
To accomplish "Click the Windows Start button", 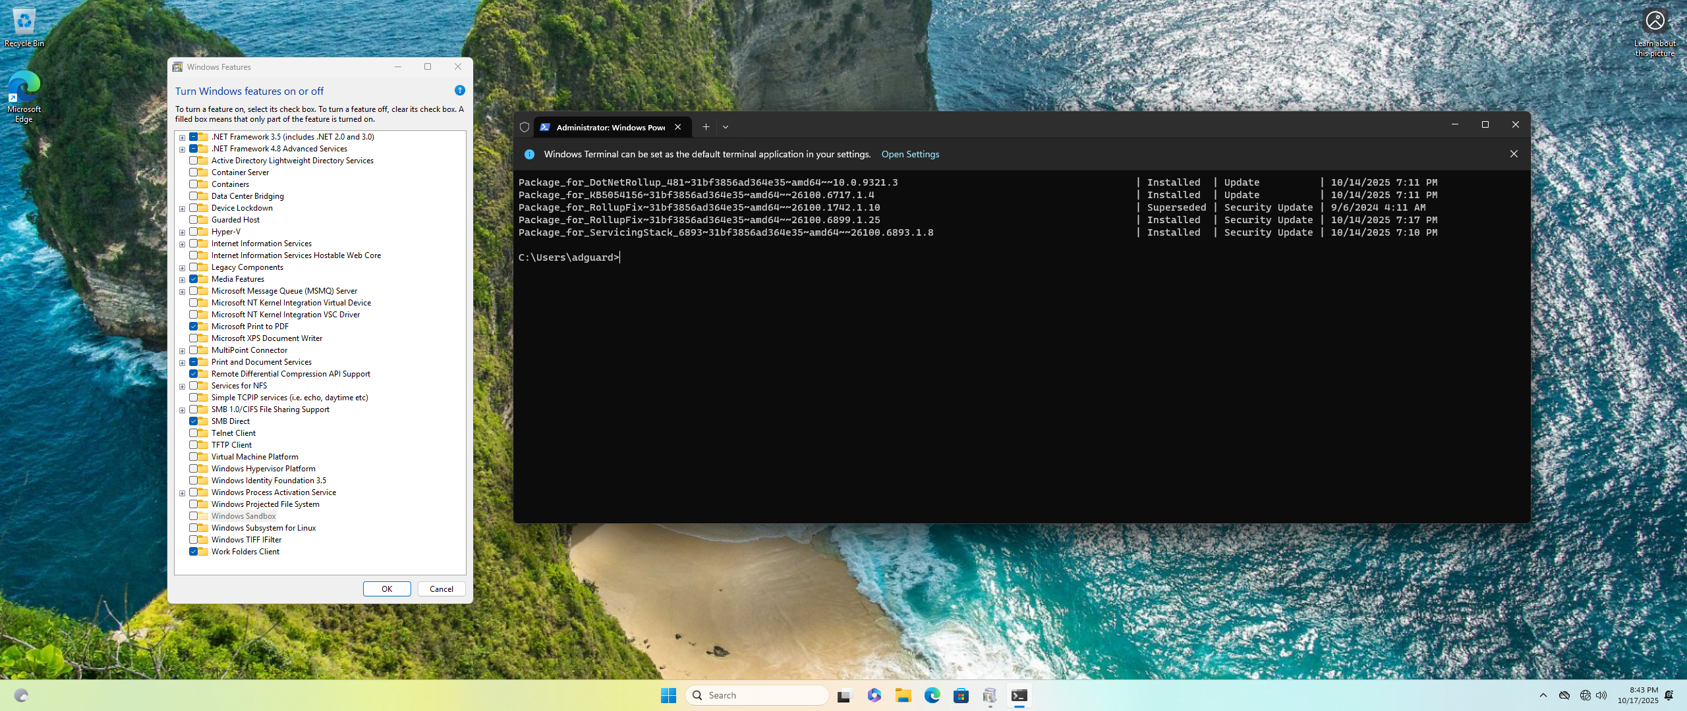I will pyautogui.click(x=668, y=695).
